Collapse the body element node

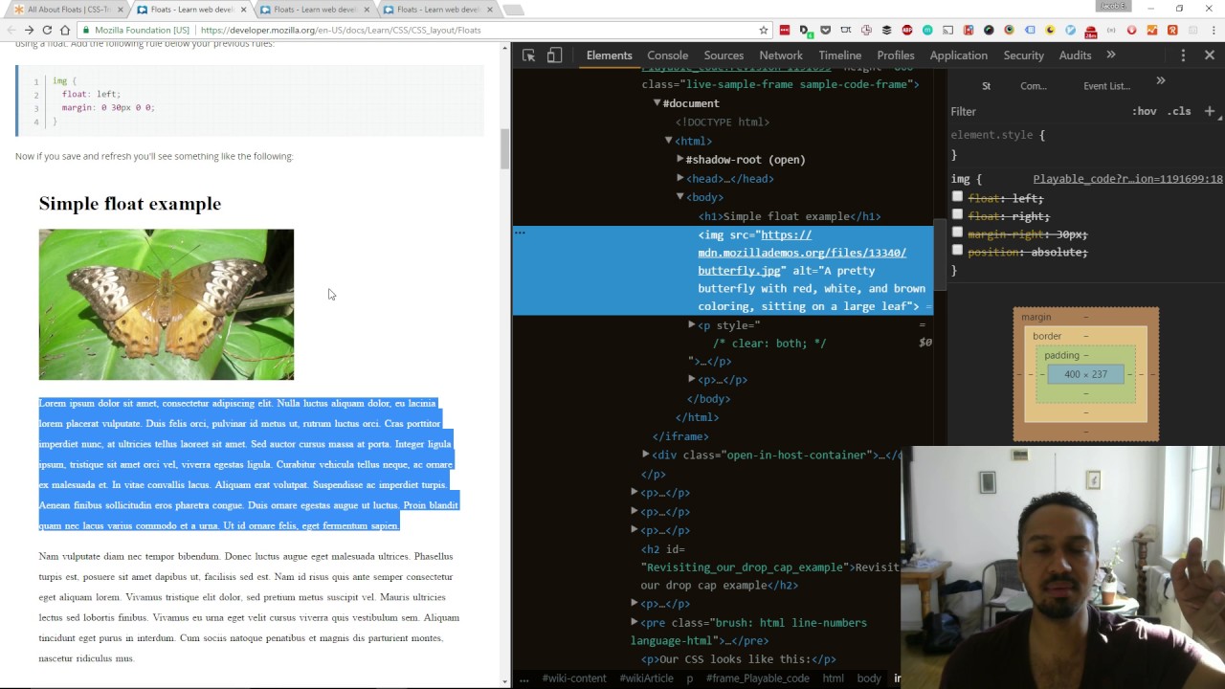(679, 197)
